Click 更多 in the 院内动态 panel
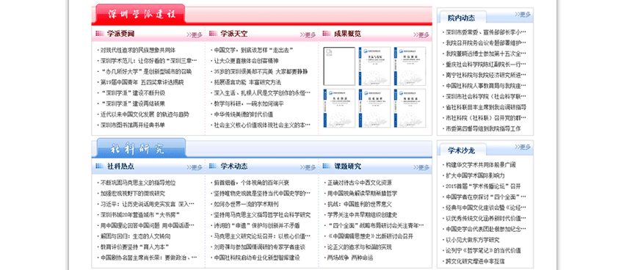Viewport: 624px width, 270px height. pos(523,15)
